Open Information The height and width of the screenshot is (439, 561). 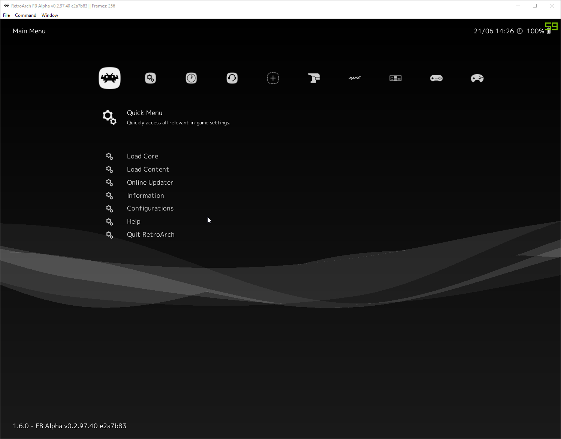pos(145,196)
